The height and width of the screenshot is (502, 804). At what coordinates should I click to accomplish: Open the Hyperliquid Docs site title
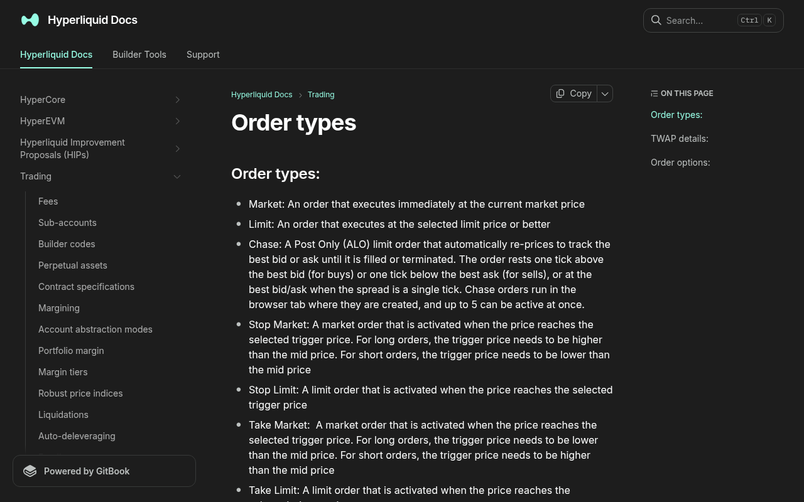click(x=92, y=20)
